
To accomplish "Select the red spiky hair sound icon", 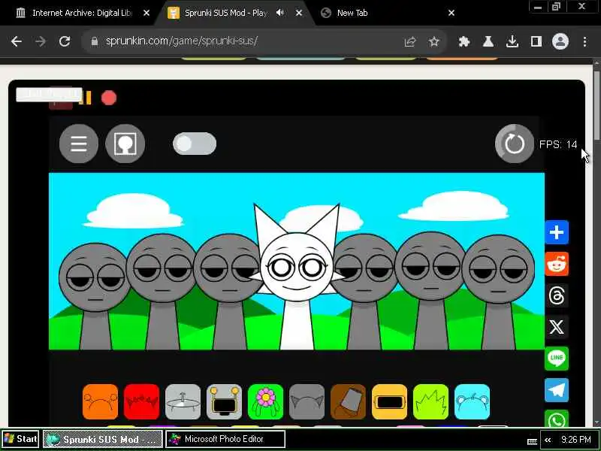I will pyautogui.click(x=141, y=401).
